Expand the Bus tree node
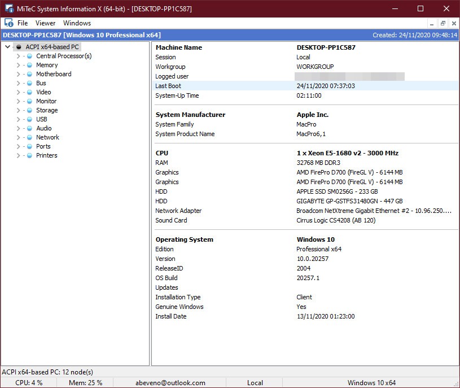The width and height of the screenshot is (460, 388). [18, 84]
